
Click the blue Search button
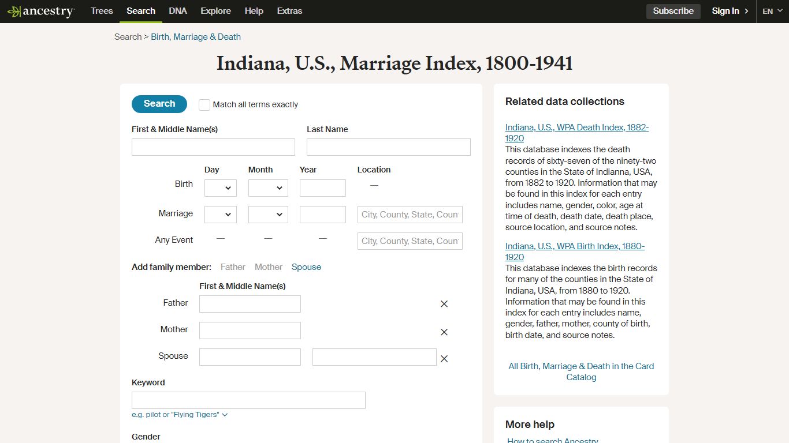coord(159,104)
